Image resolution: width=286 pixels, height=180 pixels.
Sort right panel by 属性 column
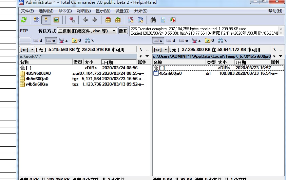coord(277,62)
